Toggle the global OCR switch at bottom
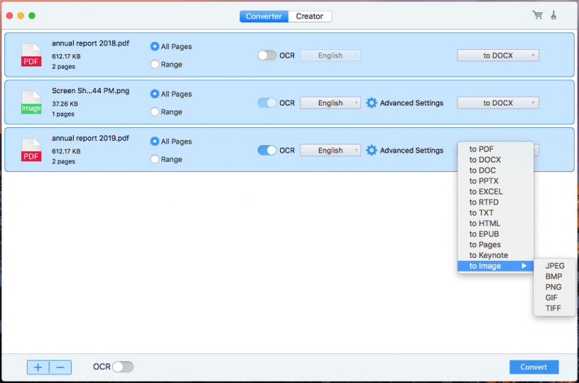This screenshot has width=579, height=383. pyautogui.click(x=123, y=367)
